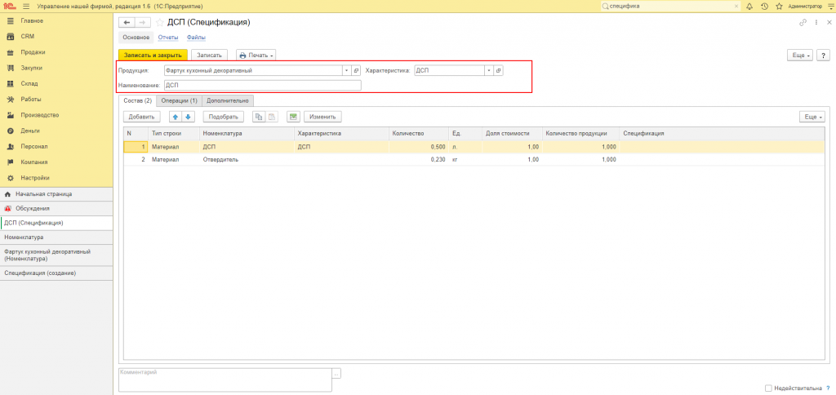Click into the Наименование input field
The height and width of the screenshot is (395, 836).
tap(262, 86)
